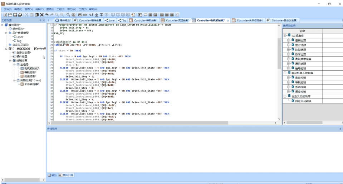Click the download arrow toolbar icon
Viewport: 343px width, 184px height.
click(x=102, y=15)
